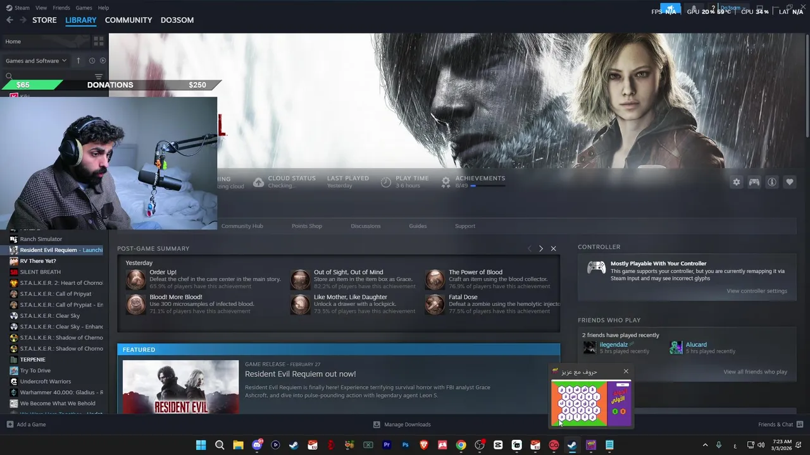Open Resident Evil featured news thumbnail
This screenshot has width=810, height=455.
(181, 387)
